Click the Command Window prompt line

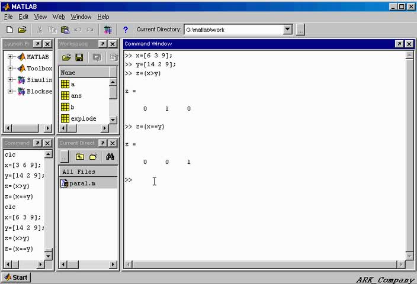click(265, 180)
